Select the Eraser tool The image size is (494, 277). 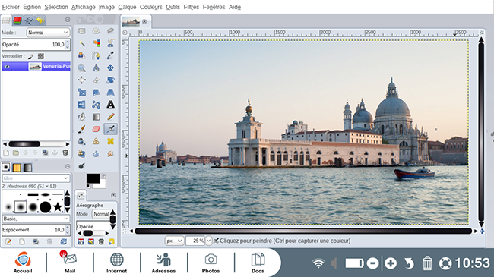tap(96, 129)
